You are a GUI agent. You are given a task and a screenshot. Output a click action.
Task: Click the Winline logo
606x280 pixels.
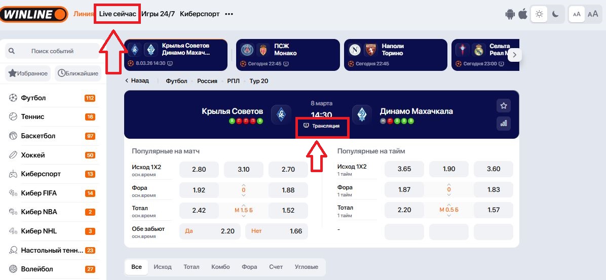(34, 14)
